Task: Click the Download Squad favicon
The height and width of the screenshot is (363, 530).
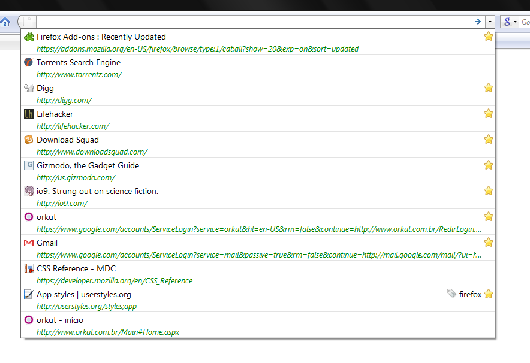Action: coord(29,140)
